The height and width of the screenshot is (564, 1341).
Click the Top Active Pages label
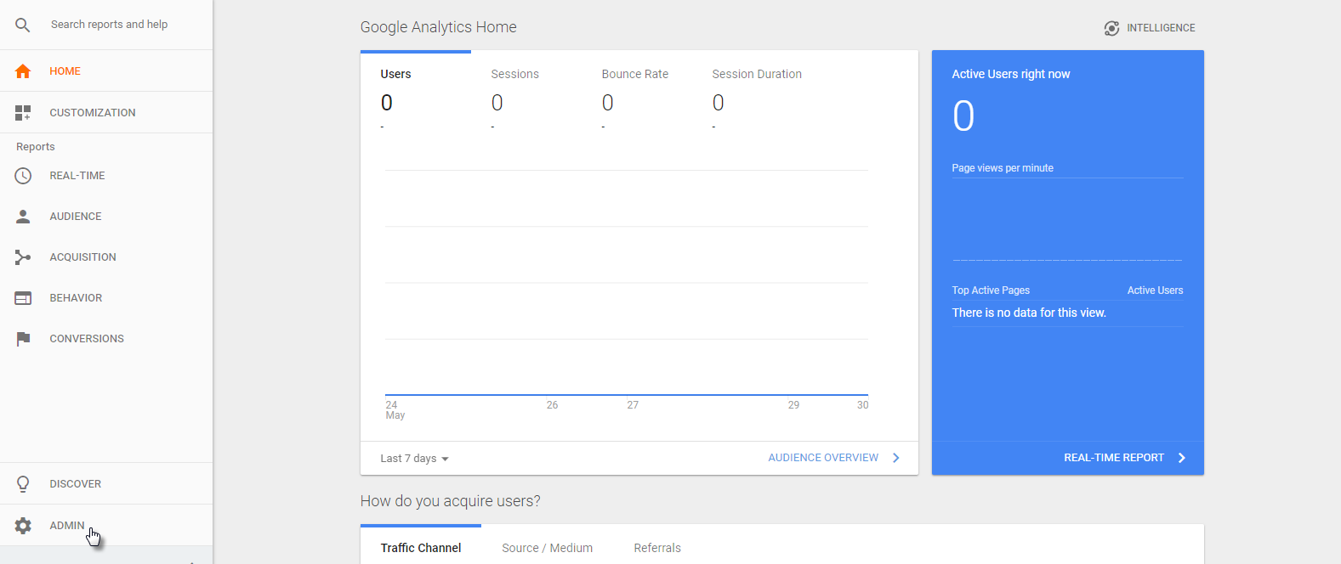[x=991, y=290]
